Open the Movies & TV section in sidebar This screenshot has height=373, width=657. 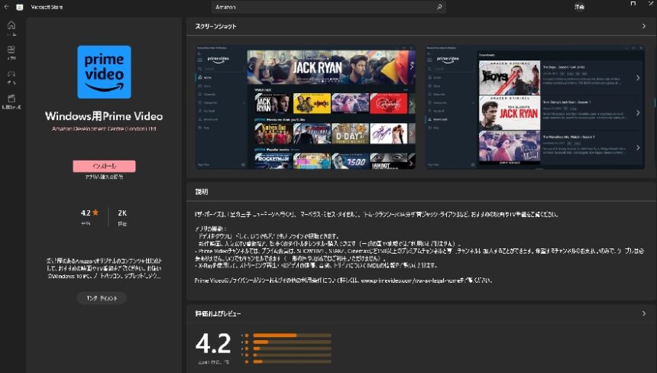pyautogui.click(x=11, y=102)
